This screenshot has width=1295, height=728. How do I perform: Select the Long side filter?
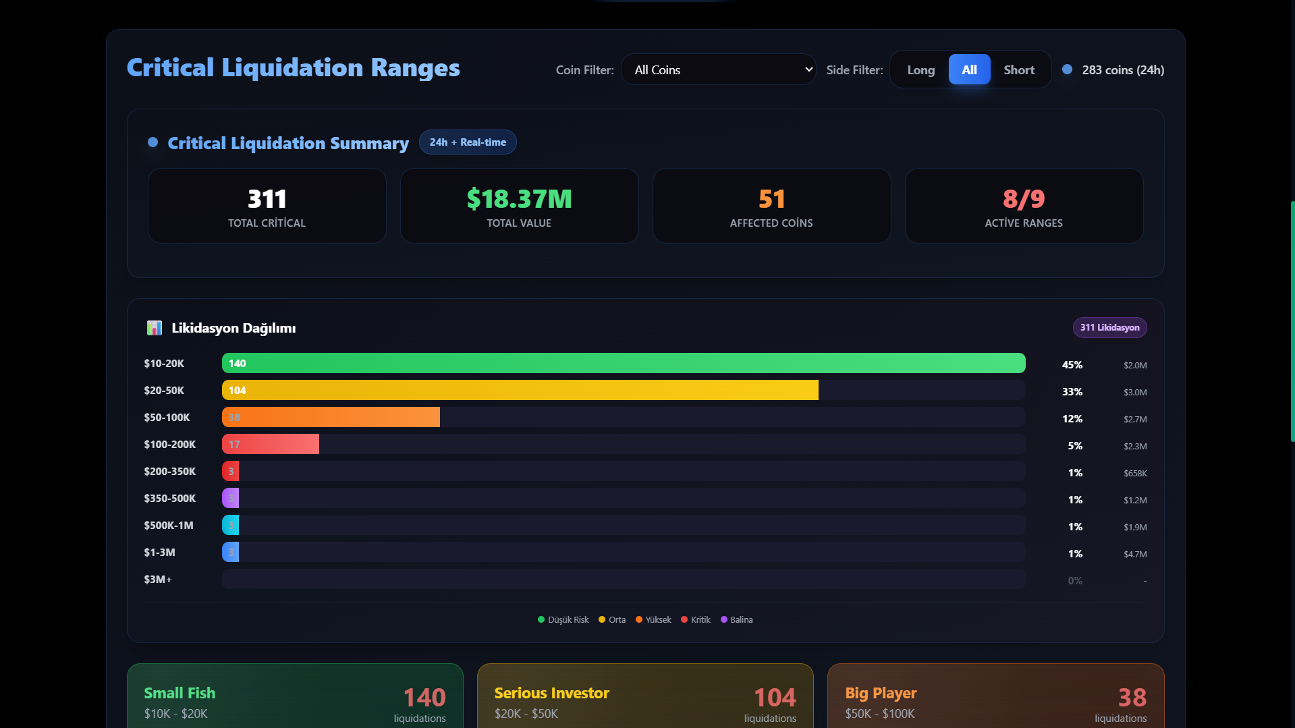point(920,69)
